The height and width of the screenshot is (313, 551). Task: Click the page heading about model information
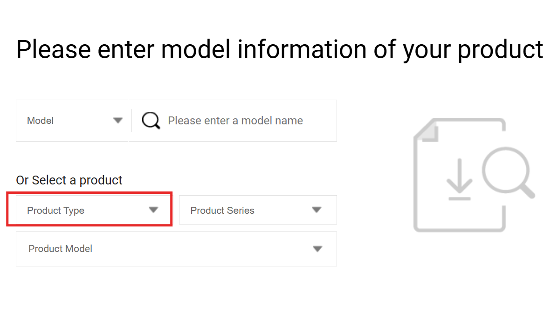(x=279, y=49)
